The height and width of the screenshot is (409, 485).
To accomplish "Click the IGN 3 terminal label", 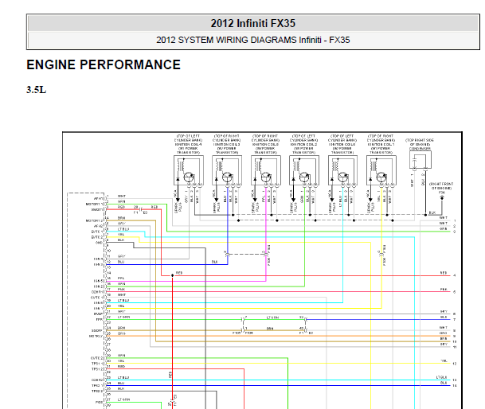I will 98,265.
